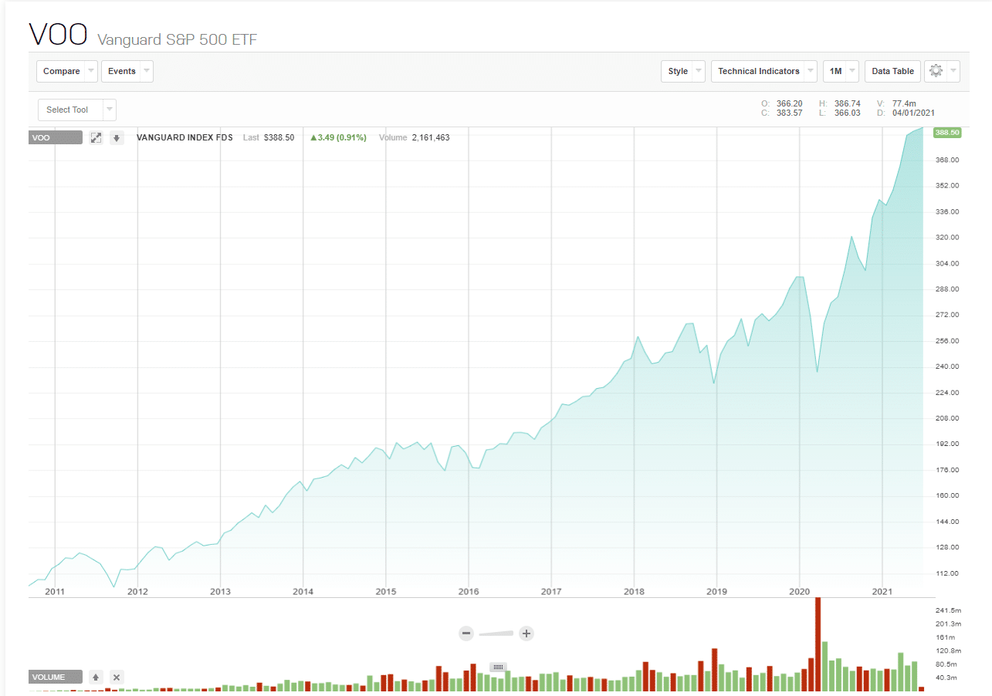Click the gray VOLUME panel label

pos(56,677)
